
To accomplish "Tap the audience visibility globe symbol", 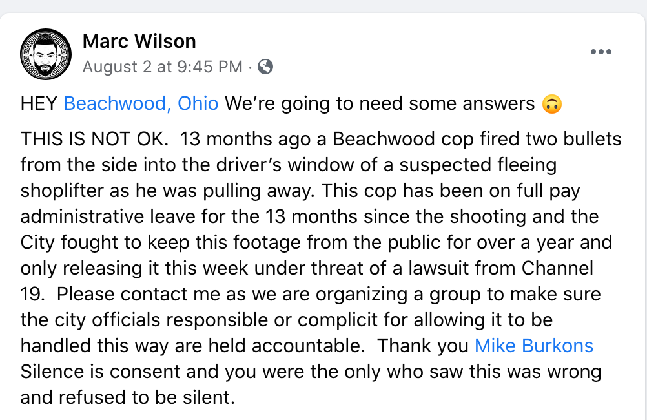I will coord(265,66).
